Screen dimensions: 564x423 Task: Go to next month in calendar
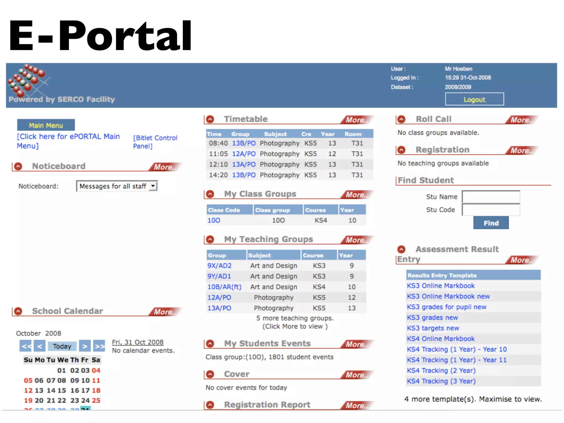click(85, 346)
